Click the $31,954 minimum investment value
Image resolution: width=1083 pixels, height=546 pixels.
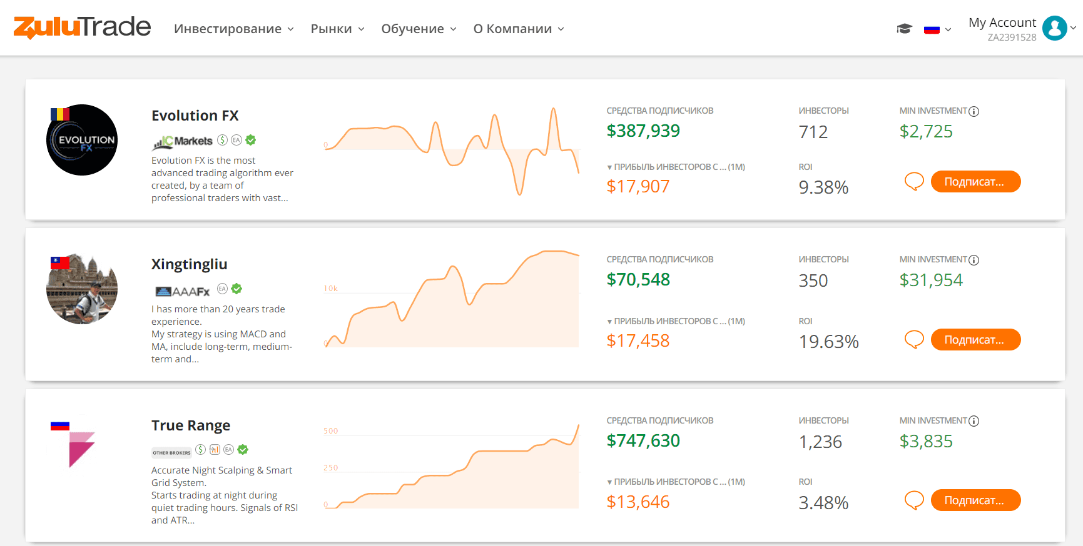pyautogui.click(x=931, y=280)
